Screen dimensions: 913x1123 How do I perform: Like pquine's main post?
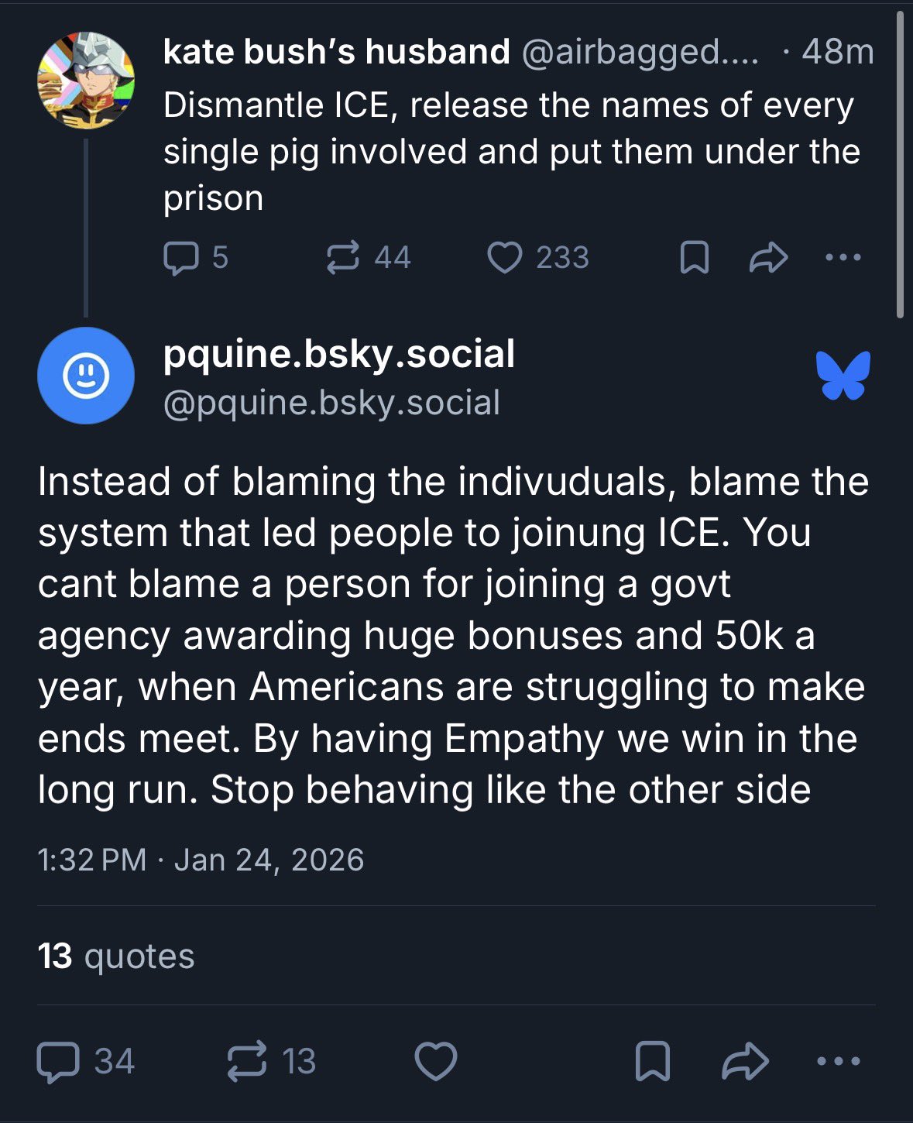436,1061
